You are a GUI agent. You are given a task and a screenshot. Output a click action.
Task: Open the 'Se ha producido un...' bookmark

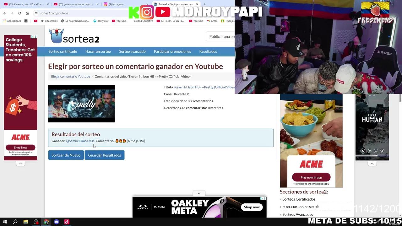pyautogui.click(x=75, y=21)
